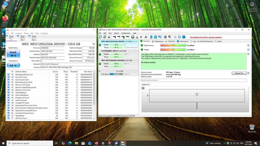Select ST250DM000-1BD141 disk in Sentinel list

click(118, 54)
